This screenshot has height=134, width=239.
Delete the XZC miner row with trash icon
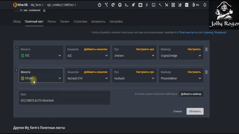tap(207, 50)
